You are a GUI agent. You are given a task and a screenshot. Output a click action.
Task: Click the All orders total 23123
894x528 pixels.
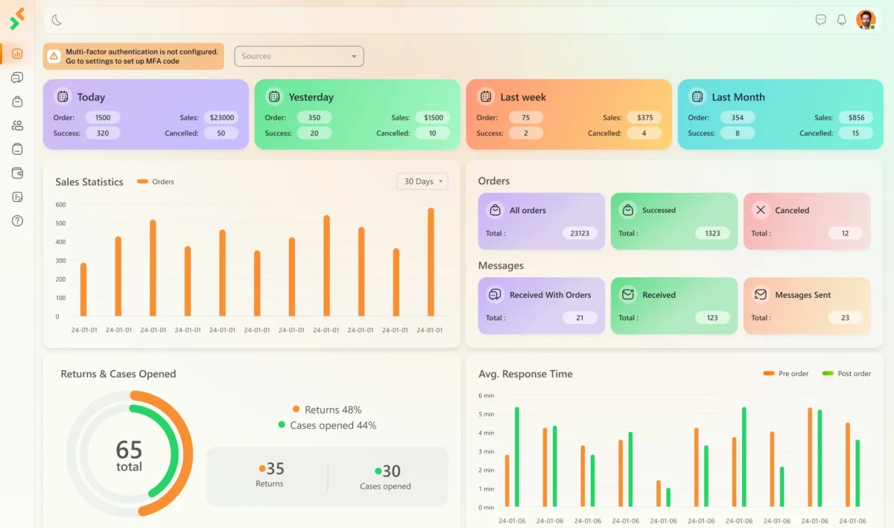580,233
